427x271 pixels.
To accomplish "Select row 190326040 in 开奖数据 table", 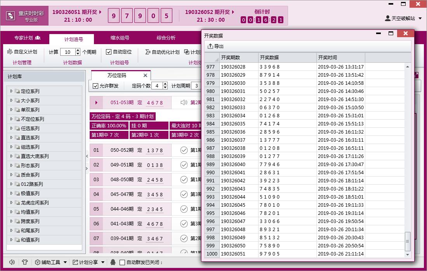I will tap(304, 164).
